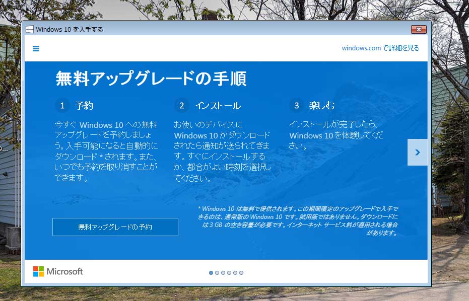Image resolution: width=469 pixels, height=301 pixels.
Task: Click the footnote text about 3 GB space
Action: point(299,221)
